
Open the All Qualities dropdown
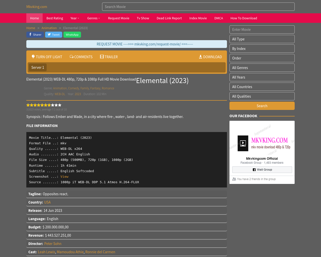pyautogui.click(x=262, y=96)
